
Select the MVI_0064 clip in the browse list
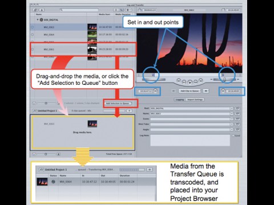83,35
